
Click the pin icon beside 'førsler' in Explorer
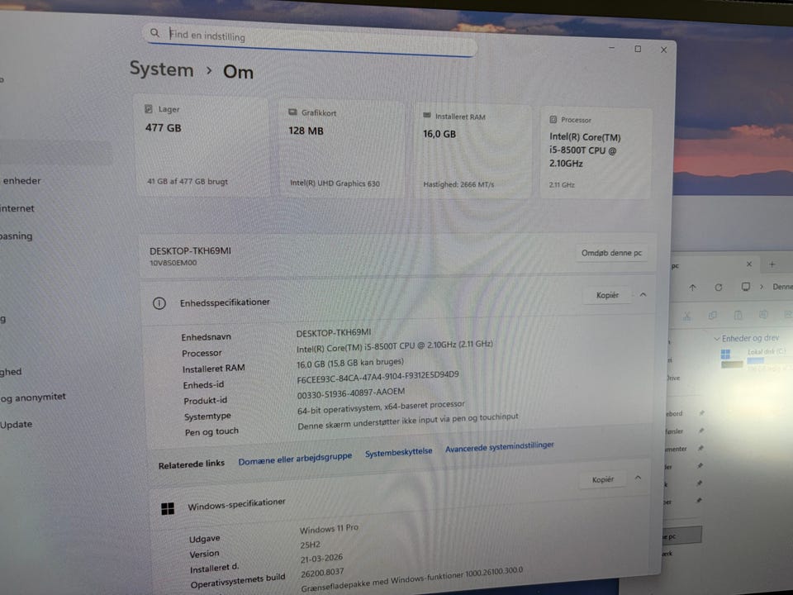[x=701, y=431]
